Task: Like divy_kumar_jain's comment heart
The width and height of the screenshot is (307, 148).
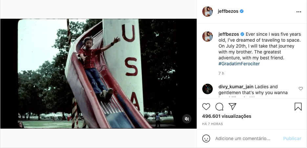Action: [x=301, y=89]
